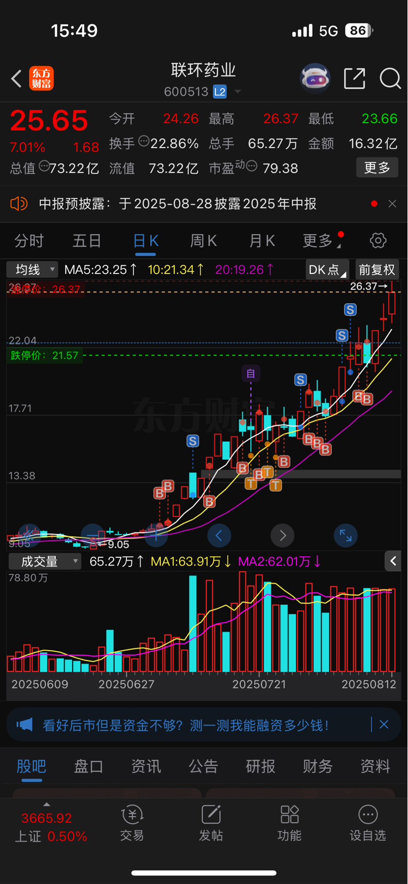
Task: Select the 股吧 tab
Action: pyautogui.click(x=31, y=766)
